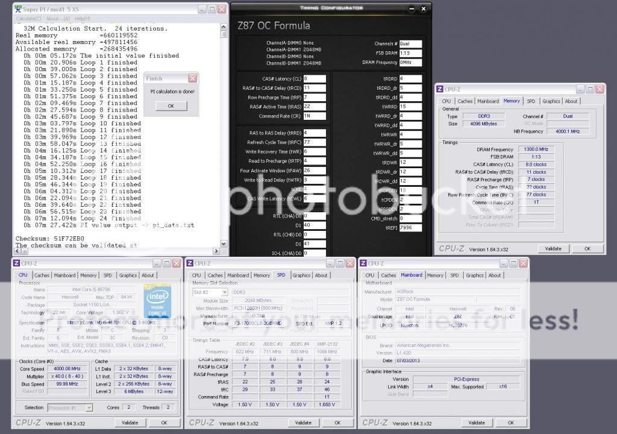Viewport: 617px width, 434px height.
Task: Switch to Graphics tab in CPU-Z Memory window
Action: pos(551,101)
